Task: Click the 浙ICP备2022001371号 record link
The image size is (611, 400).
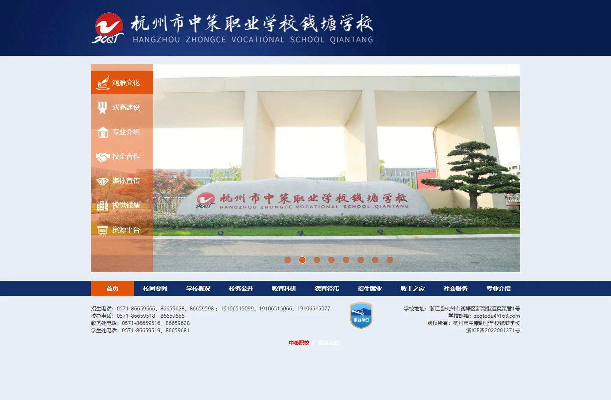Action: coord(493,331)
